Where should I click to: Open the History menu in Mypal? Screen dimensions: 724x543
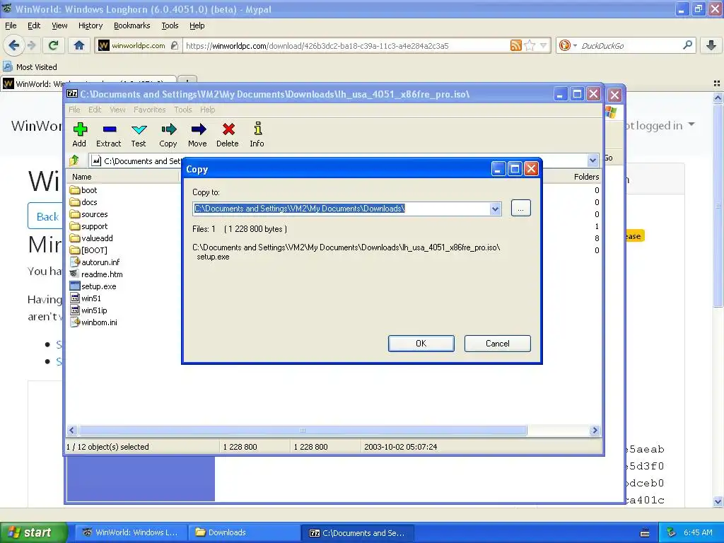tap(90, 25)
